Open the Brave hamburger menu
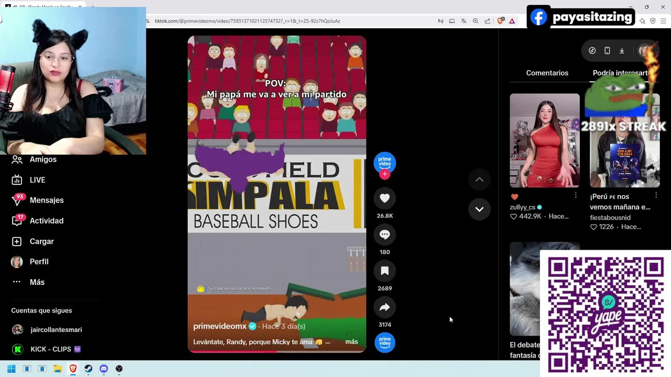671x377 pixels. [x=663, y=21]
